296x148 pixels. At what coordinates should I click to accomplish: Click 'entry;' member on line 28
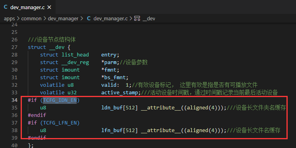pyautogui.click(x=110, y=55)
